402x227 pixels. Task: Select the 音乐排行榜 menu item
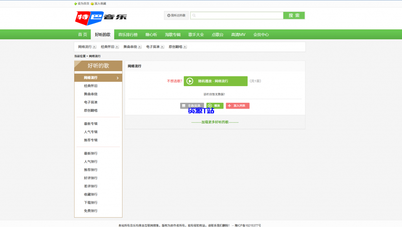tap(128, 34)
